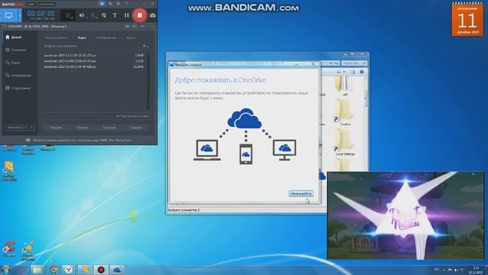Stop the Bandicam recording with the red button

140,15
